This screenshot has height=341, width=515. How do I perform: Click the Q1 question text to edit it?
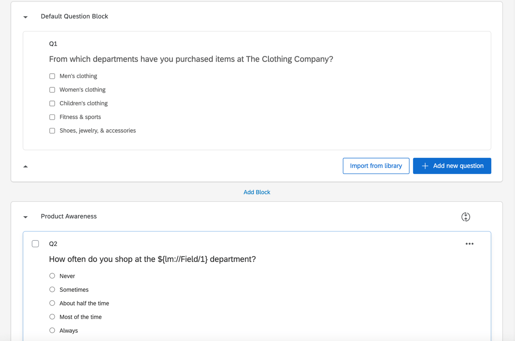(191, 59)
